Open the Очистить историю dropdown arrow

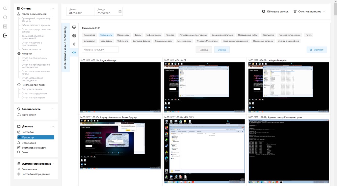324,11
